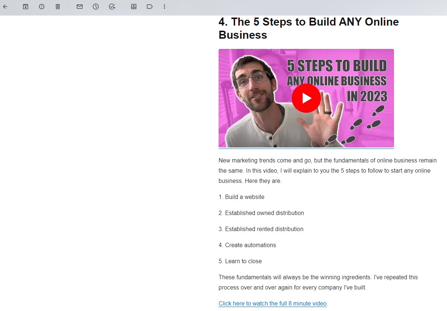
Task: Play the video with the red play button
Action: click(306, 98)
